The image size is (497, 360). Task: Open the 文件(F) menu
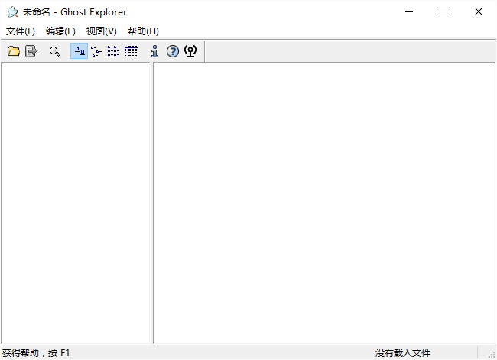pos(21,31)
